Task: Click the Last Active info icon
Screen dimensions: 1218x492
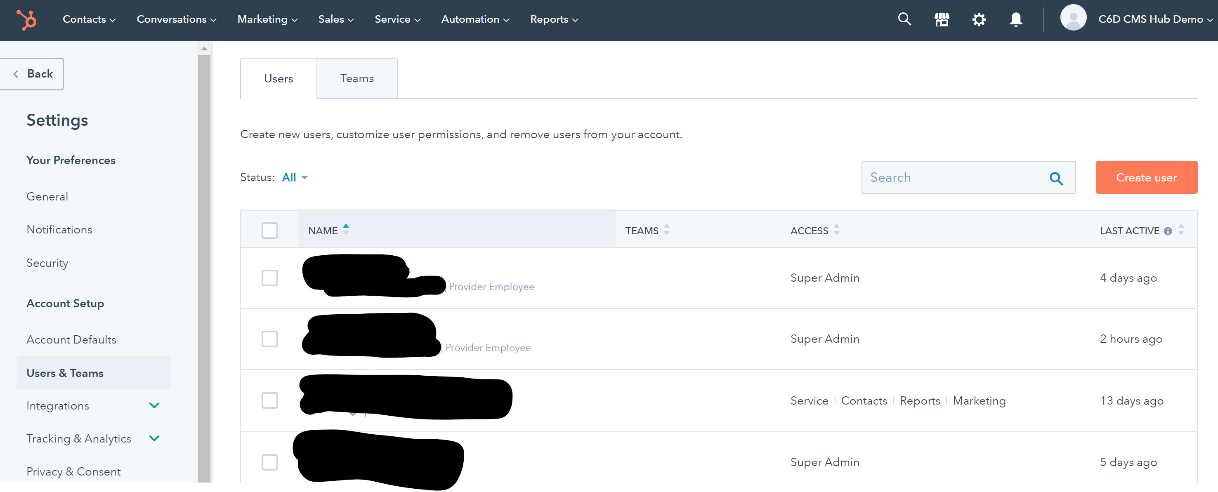Action: click(x=1168, y=231)
